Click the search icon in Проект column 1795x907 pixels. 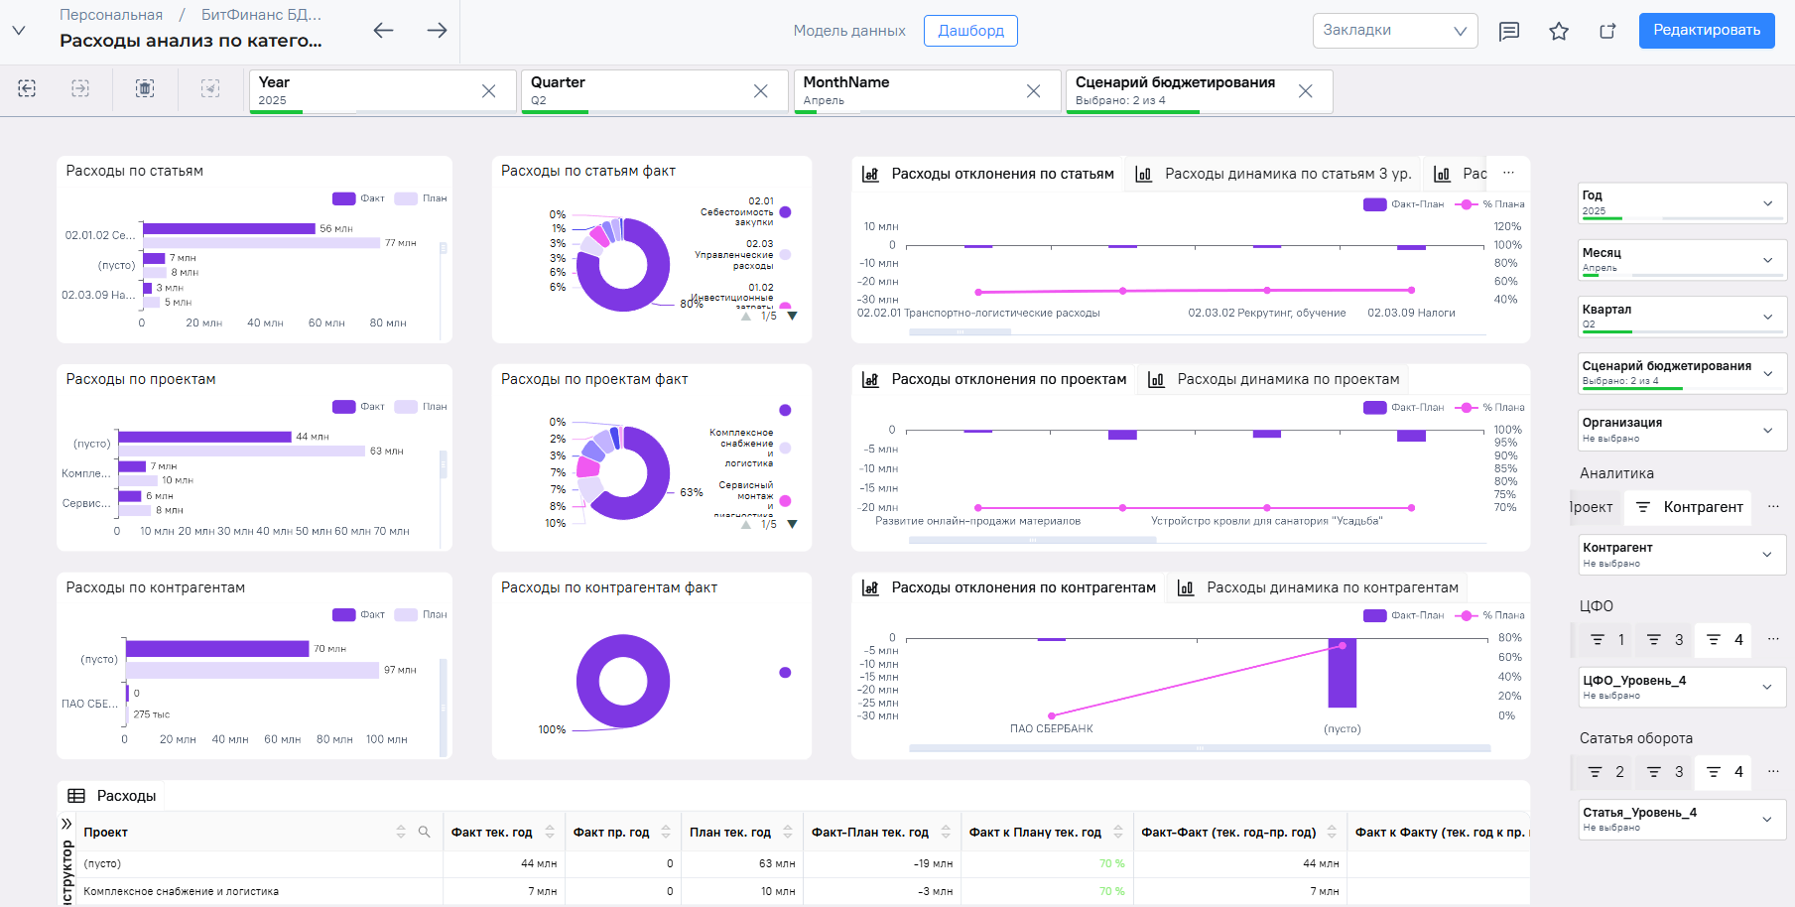pos(424,832)
